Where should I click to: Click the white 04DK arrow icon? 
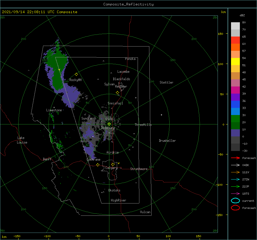pyautogui.click(x=235, y=165)
